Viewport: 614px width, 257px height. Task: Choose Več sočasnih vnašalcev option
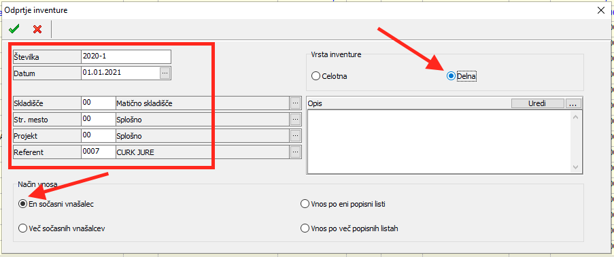61,228
